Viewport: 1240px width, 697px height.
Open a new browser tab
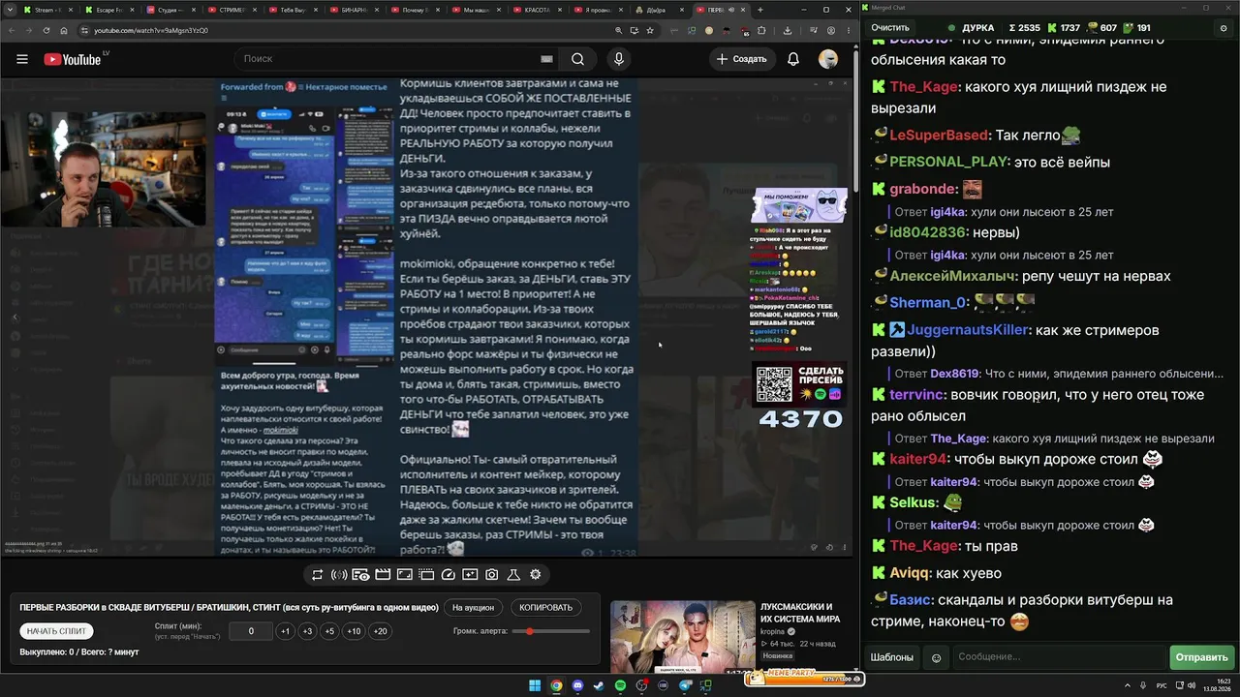pos(759,10)
